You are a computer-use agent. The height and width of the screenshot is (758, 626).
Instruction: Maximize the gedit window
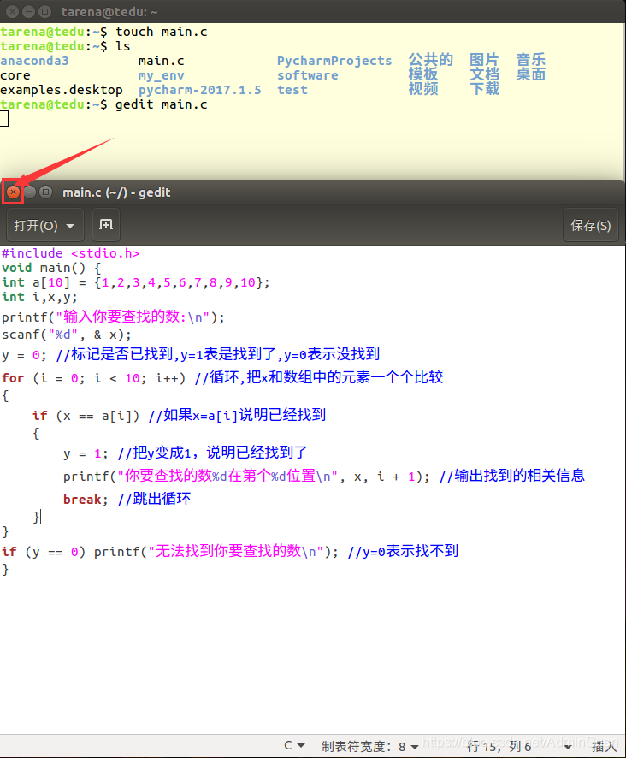point(46,192)
